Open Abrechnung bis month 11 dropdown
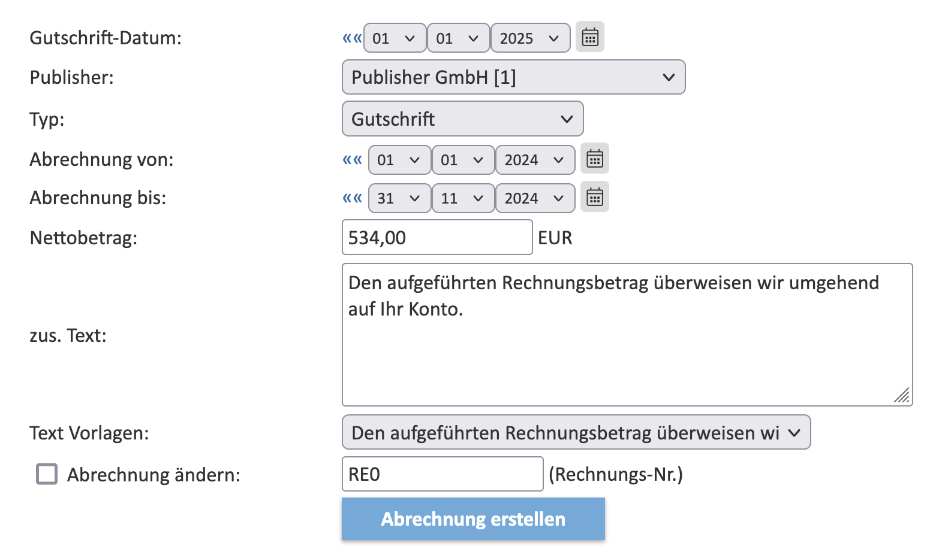The height and width of the screenshot is (558, 927). point(463,198)
